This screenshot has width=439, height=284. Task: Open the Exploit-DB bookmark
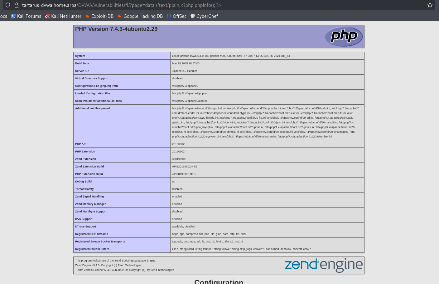click(99, 16)
